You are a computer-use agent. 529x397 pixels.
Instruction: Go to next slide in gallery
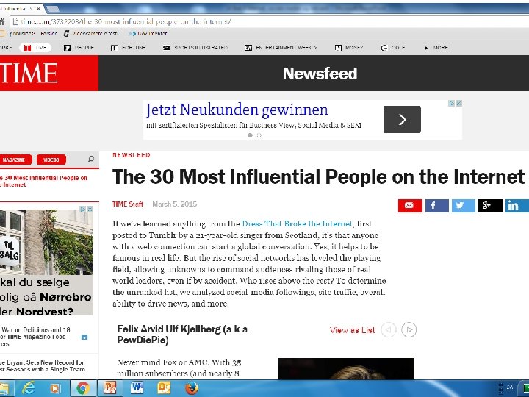click(x=409, y=329)
